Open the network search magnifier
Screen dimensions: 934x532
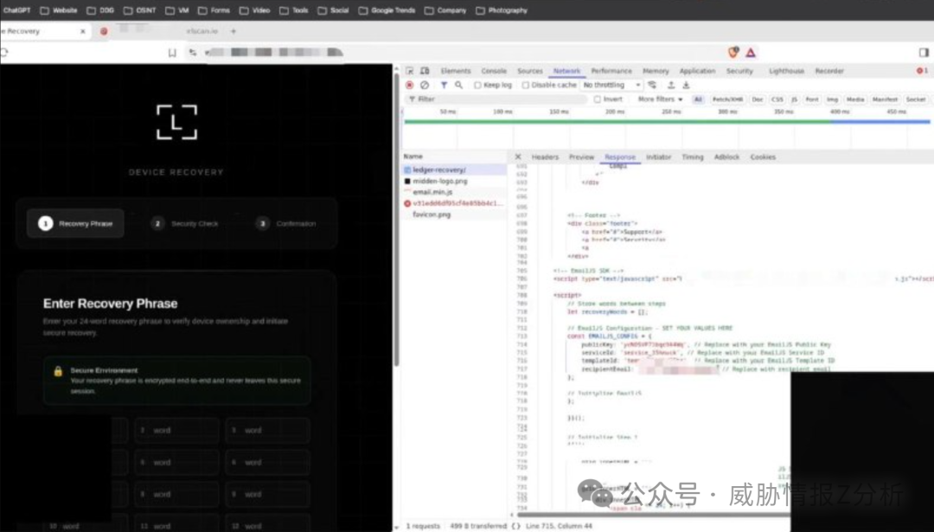(458, 85)
